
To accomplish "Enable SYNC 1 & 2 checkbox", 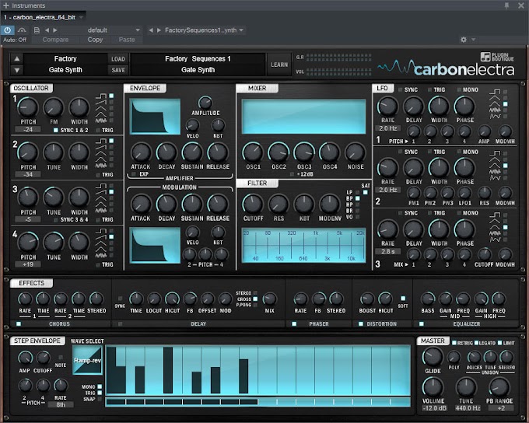I will coord(56,130).
